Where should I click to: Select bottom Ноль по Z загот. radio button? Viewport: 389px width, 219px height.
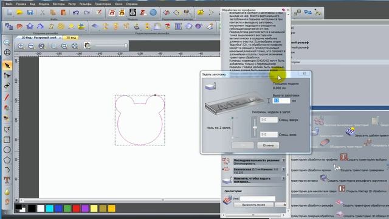(x=232, y=137)
